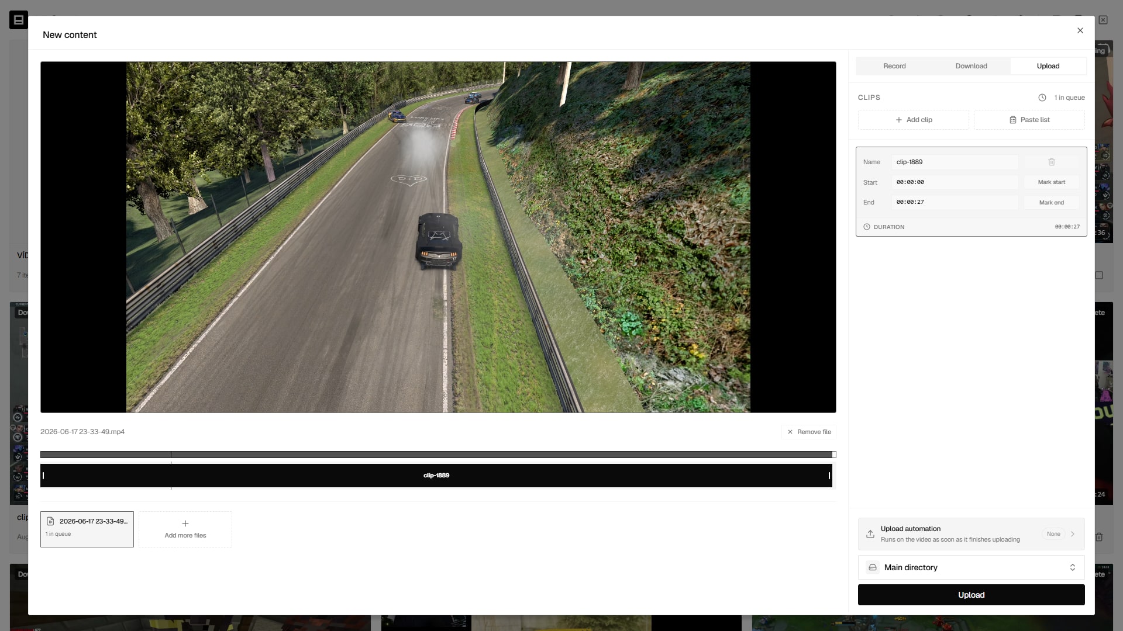
Task: Click the app logo icon behind dialog
Action: tap(18, 20)
